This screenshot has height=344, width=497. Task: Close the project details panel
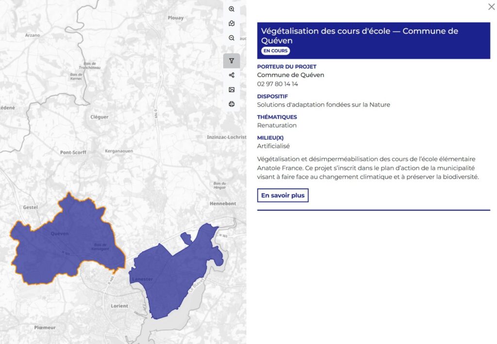pos(491,7)
